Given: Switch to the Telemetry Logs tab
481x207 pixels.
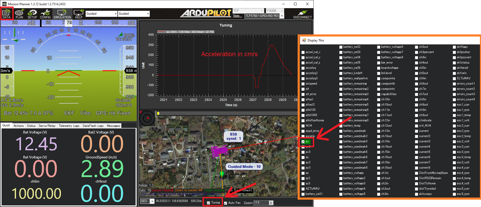Looking at the screenshot, I should click(69, 126).
